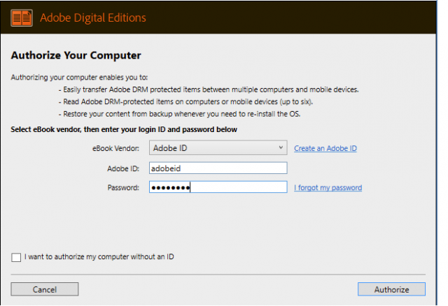The image size is (448, 306).
Task: Click inside the Password field
Action: pos(218,187)
